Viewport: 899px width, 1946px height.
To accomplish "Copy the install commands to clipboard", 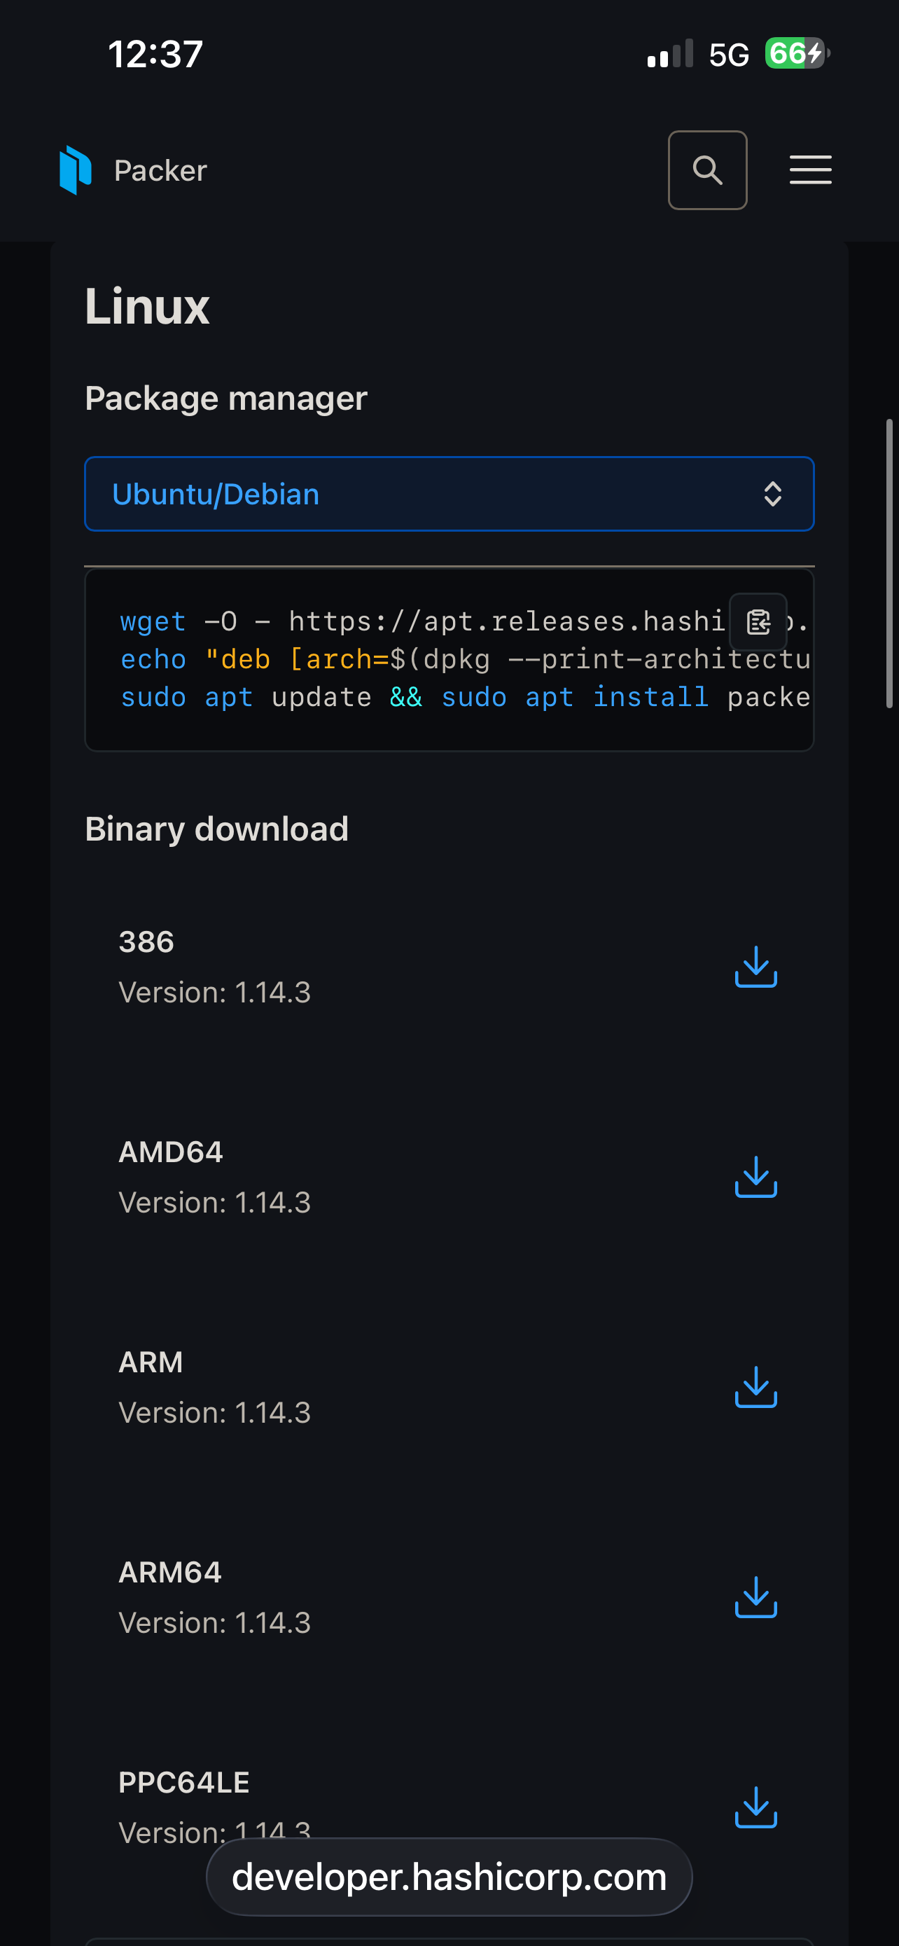I will coord(758,622).
